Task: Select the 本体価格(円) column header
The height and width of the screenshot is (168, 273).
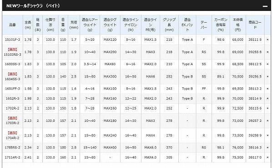Action: pyautogui.click(x=238, y=25)
